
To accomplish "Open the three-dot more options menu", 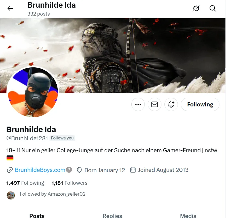I will pyautogui.click(x=138, y=104).
